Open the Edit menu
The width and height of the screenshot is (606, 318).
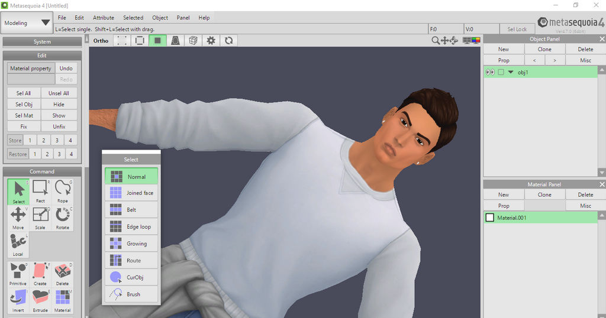point(79,18)
